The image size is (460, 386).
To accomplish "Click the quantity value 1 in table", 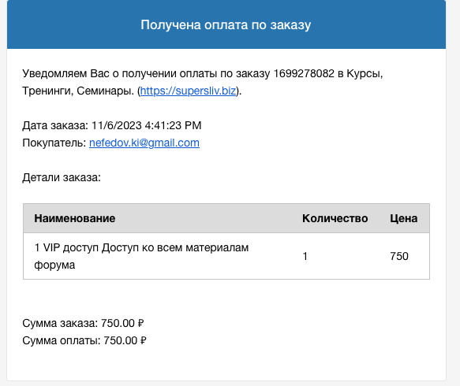I will [305, 256].
